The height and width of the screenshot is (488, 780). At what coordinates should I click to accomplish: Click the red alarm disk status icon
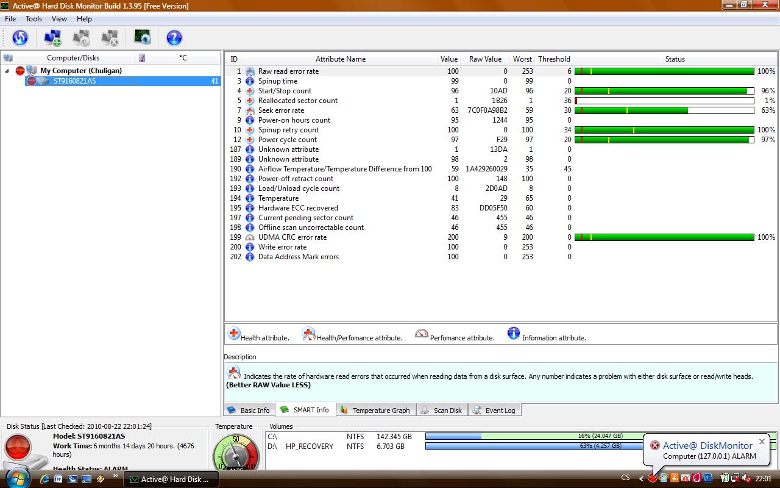pyautogui.click(x=18, y=448)
